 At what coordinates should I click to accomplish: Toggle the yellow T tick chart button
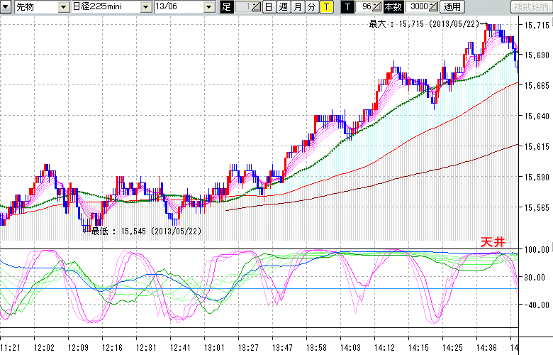click(325, 7)
